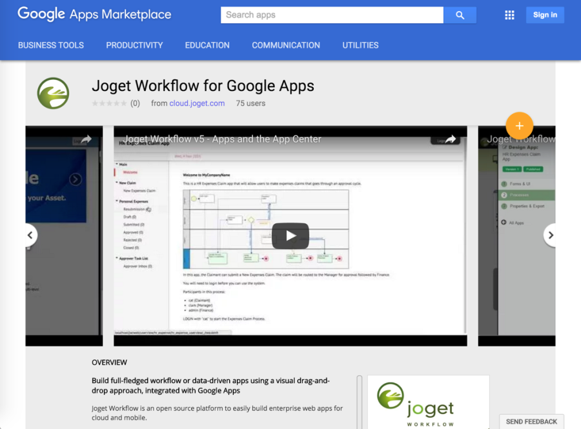
Task: Click the share arrow on the left video
Action: click(x=86, y=139)
